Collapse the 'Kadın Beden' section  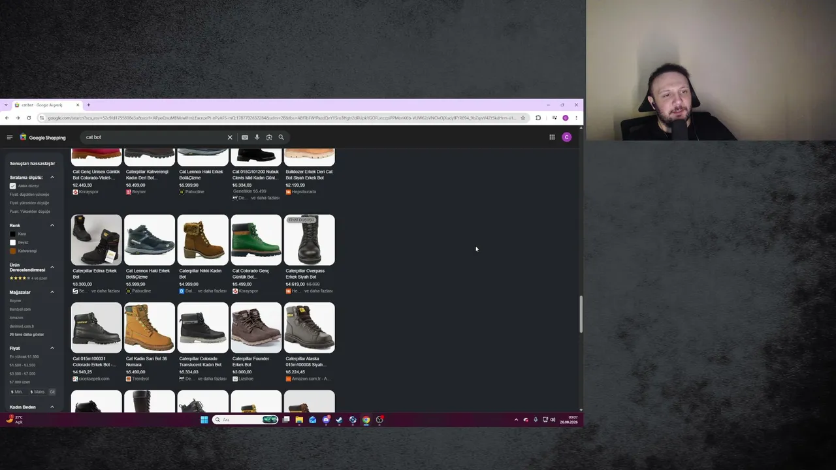coord(52,407)
